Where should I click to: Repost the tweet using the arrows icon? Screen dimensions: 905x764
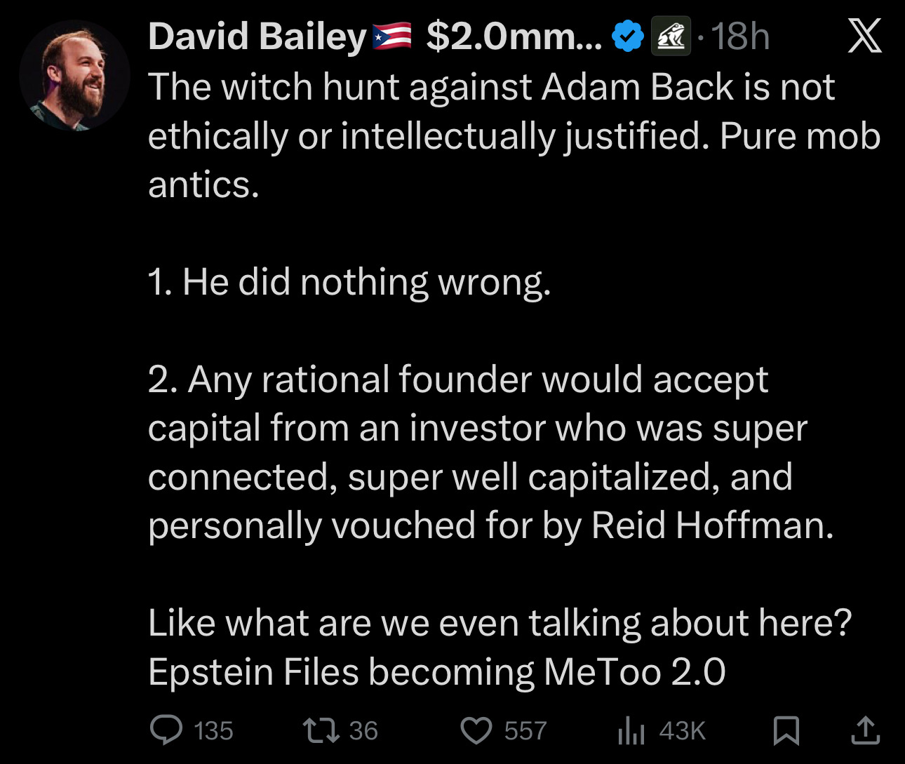coord(321,730)
